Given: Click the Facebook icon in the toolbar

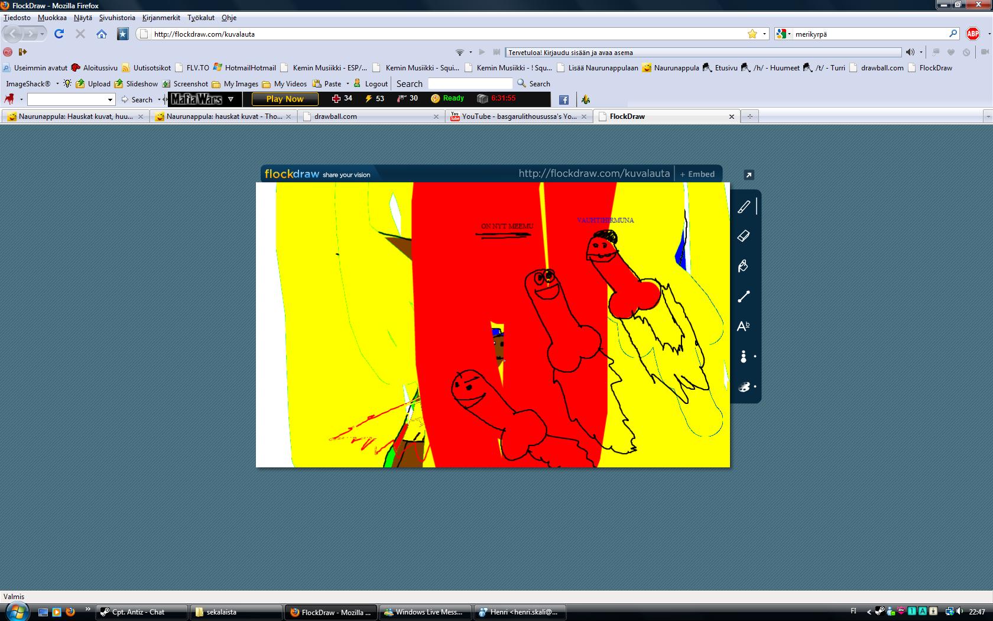Looking at the screenshot, I should (x=564, y=100).
